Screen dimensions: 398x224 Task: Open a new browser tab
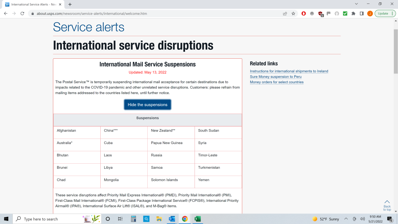click(70, 4)
